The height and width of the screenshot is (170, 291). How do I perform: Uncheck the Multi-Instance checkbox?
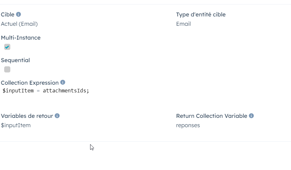[7, 47]
